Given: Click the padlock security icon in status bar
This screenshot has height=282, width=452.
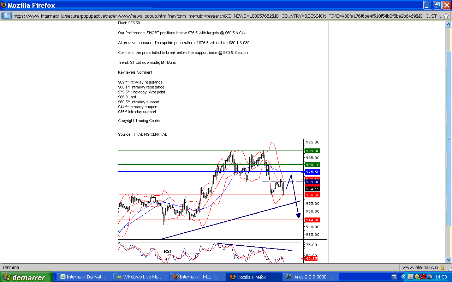Looking at the screenshot, I should coord(442,268).
